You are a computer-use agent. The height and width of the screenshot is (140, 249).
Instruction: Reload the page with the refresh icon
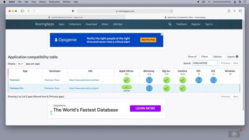pyautogui.click(x=172, y=11)
